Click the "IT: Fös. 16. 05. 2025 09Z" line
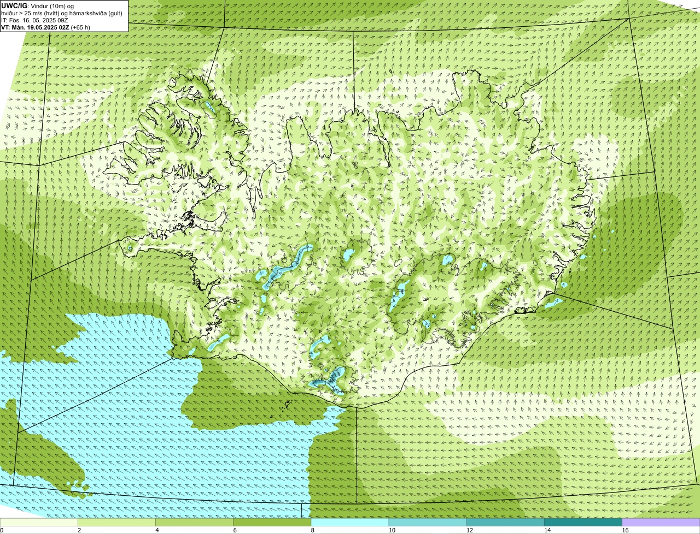The height and width of the screenshot is (534, 700). tap(34, 20)
